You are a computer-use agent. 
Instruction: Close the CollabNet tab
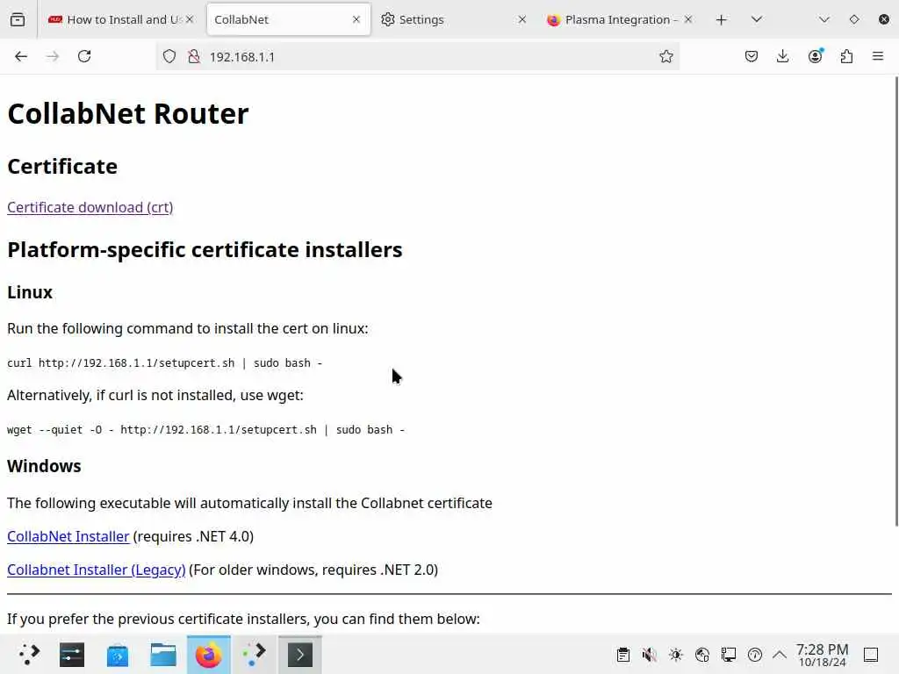point(356,19)
